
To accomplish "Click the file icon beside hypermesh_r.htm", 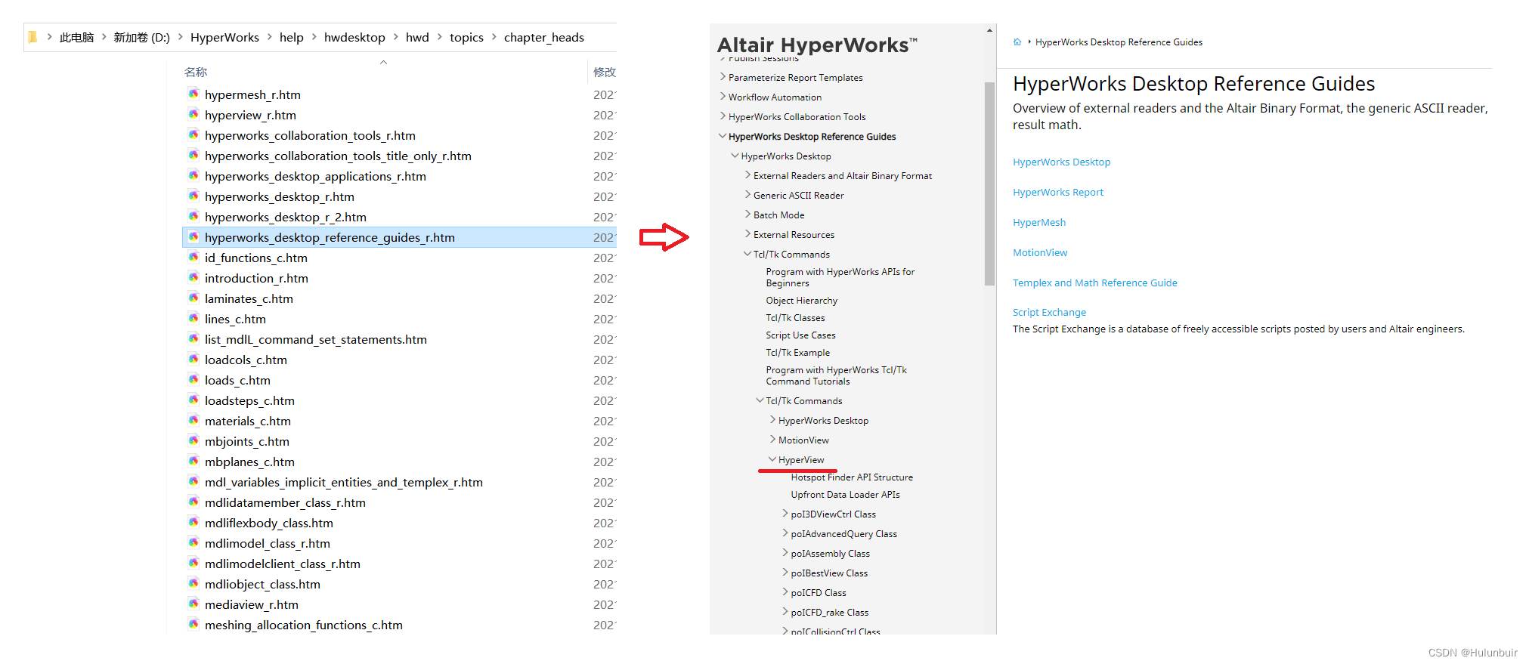I will pos(193,94).
